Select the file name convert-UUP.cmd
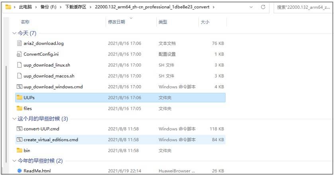This screenshot has height=175, width=334. (x=41, y=128)
